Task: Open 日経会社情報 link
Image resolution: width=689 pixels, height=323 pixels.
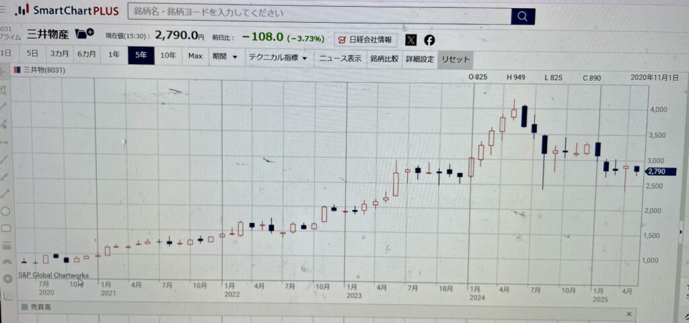Action: [365, 40]
